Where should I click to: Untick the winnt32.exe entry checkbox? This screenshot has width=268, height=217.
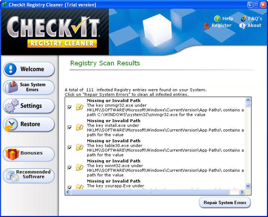(x=70, y=168)
